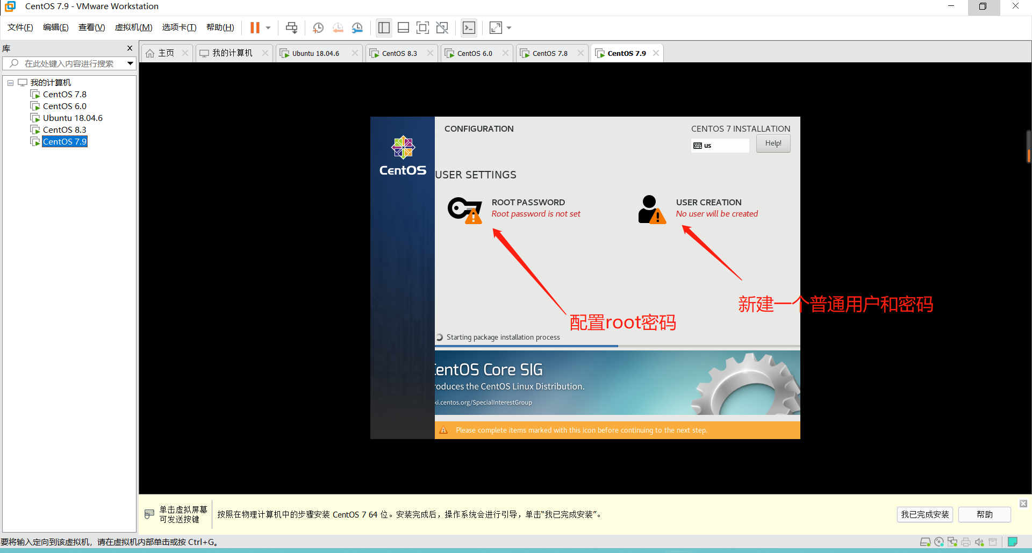Click the sound card status icon
The width and height of the screenshot is (1032, 553).
coord(979,542)
